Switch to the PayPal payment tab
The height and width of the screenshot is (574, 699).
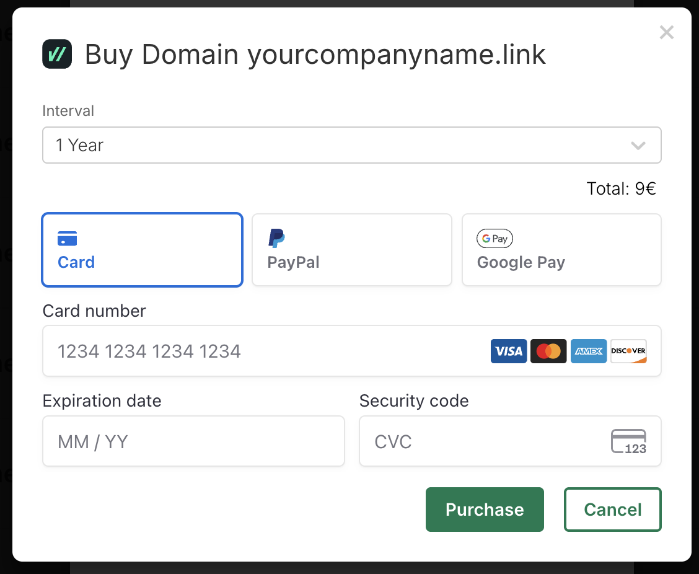tap(351, 250)
